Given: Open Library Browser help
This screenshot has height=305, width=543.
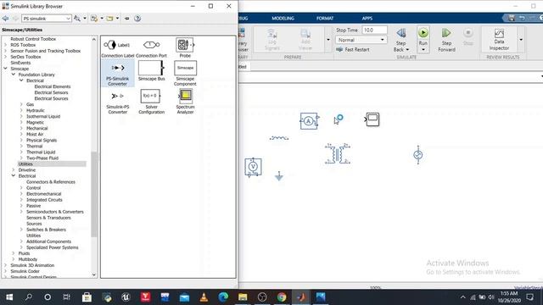Looking at the screenshot, I should [x=137, y=19].
